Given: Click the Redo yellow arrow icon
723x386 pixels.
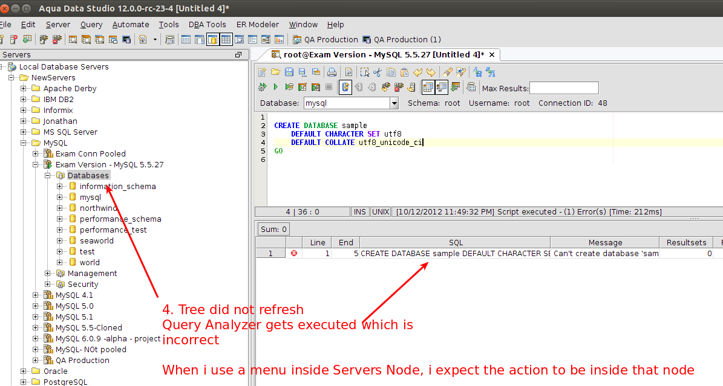Looking at the screenshot, I should 431,72.
